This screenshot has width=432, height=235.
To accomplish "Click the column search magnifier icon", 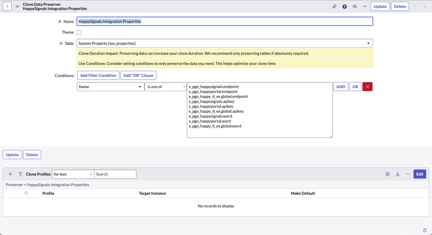I will click(26, 193).
